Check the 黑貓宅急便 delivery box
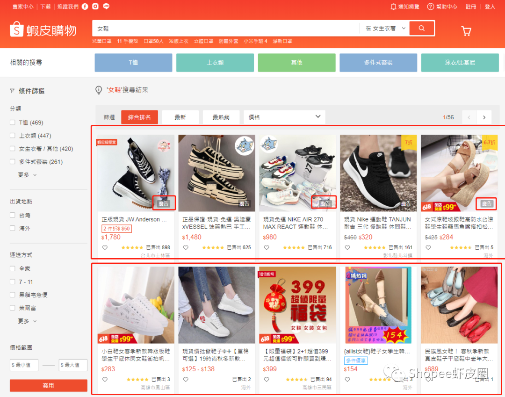Viewport: 505px width, 397px height. [x=13, y=295]
